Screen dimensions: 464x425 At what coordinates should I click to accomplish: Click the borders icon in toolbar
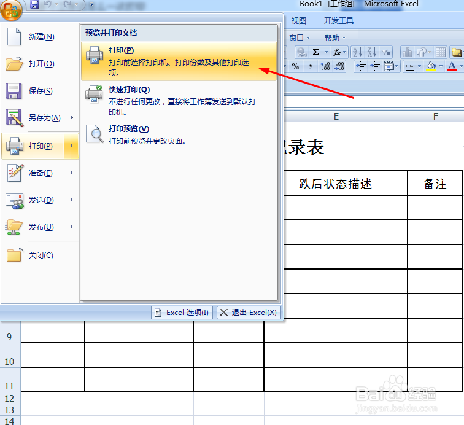(410, 67)
